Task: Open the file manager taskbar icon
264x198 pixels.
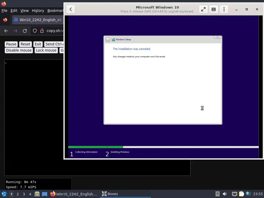Action: point(37,194)
